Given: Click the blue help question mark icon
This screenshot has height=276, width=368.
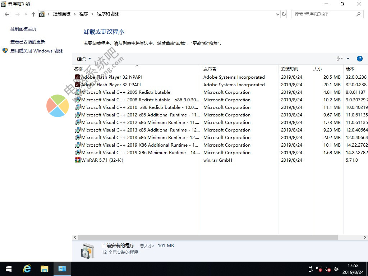Looking at the screenshot, I should pos(359,59).
